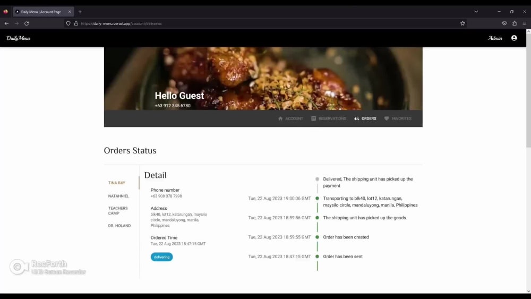This screenshot has width=531, height=299.
Task: Open the Admin link in header
Action: tap(495, 38)
